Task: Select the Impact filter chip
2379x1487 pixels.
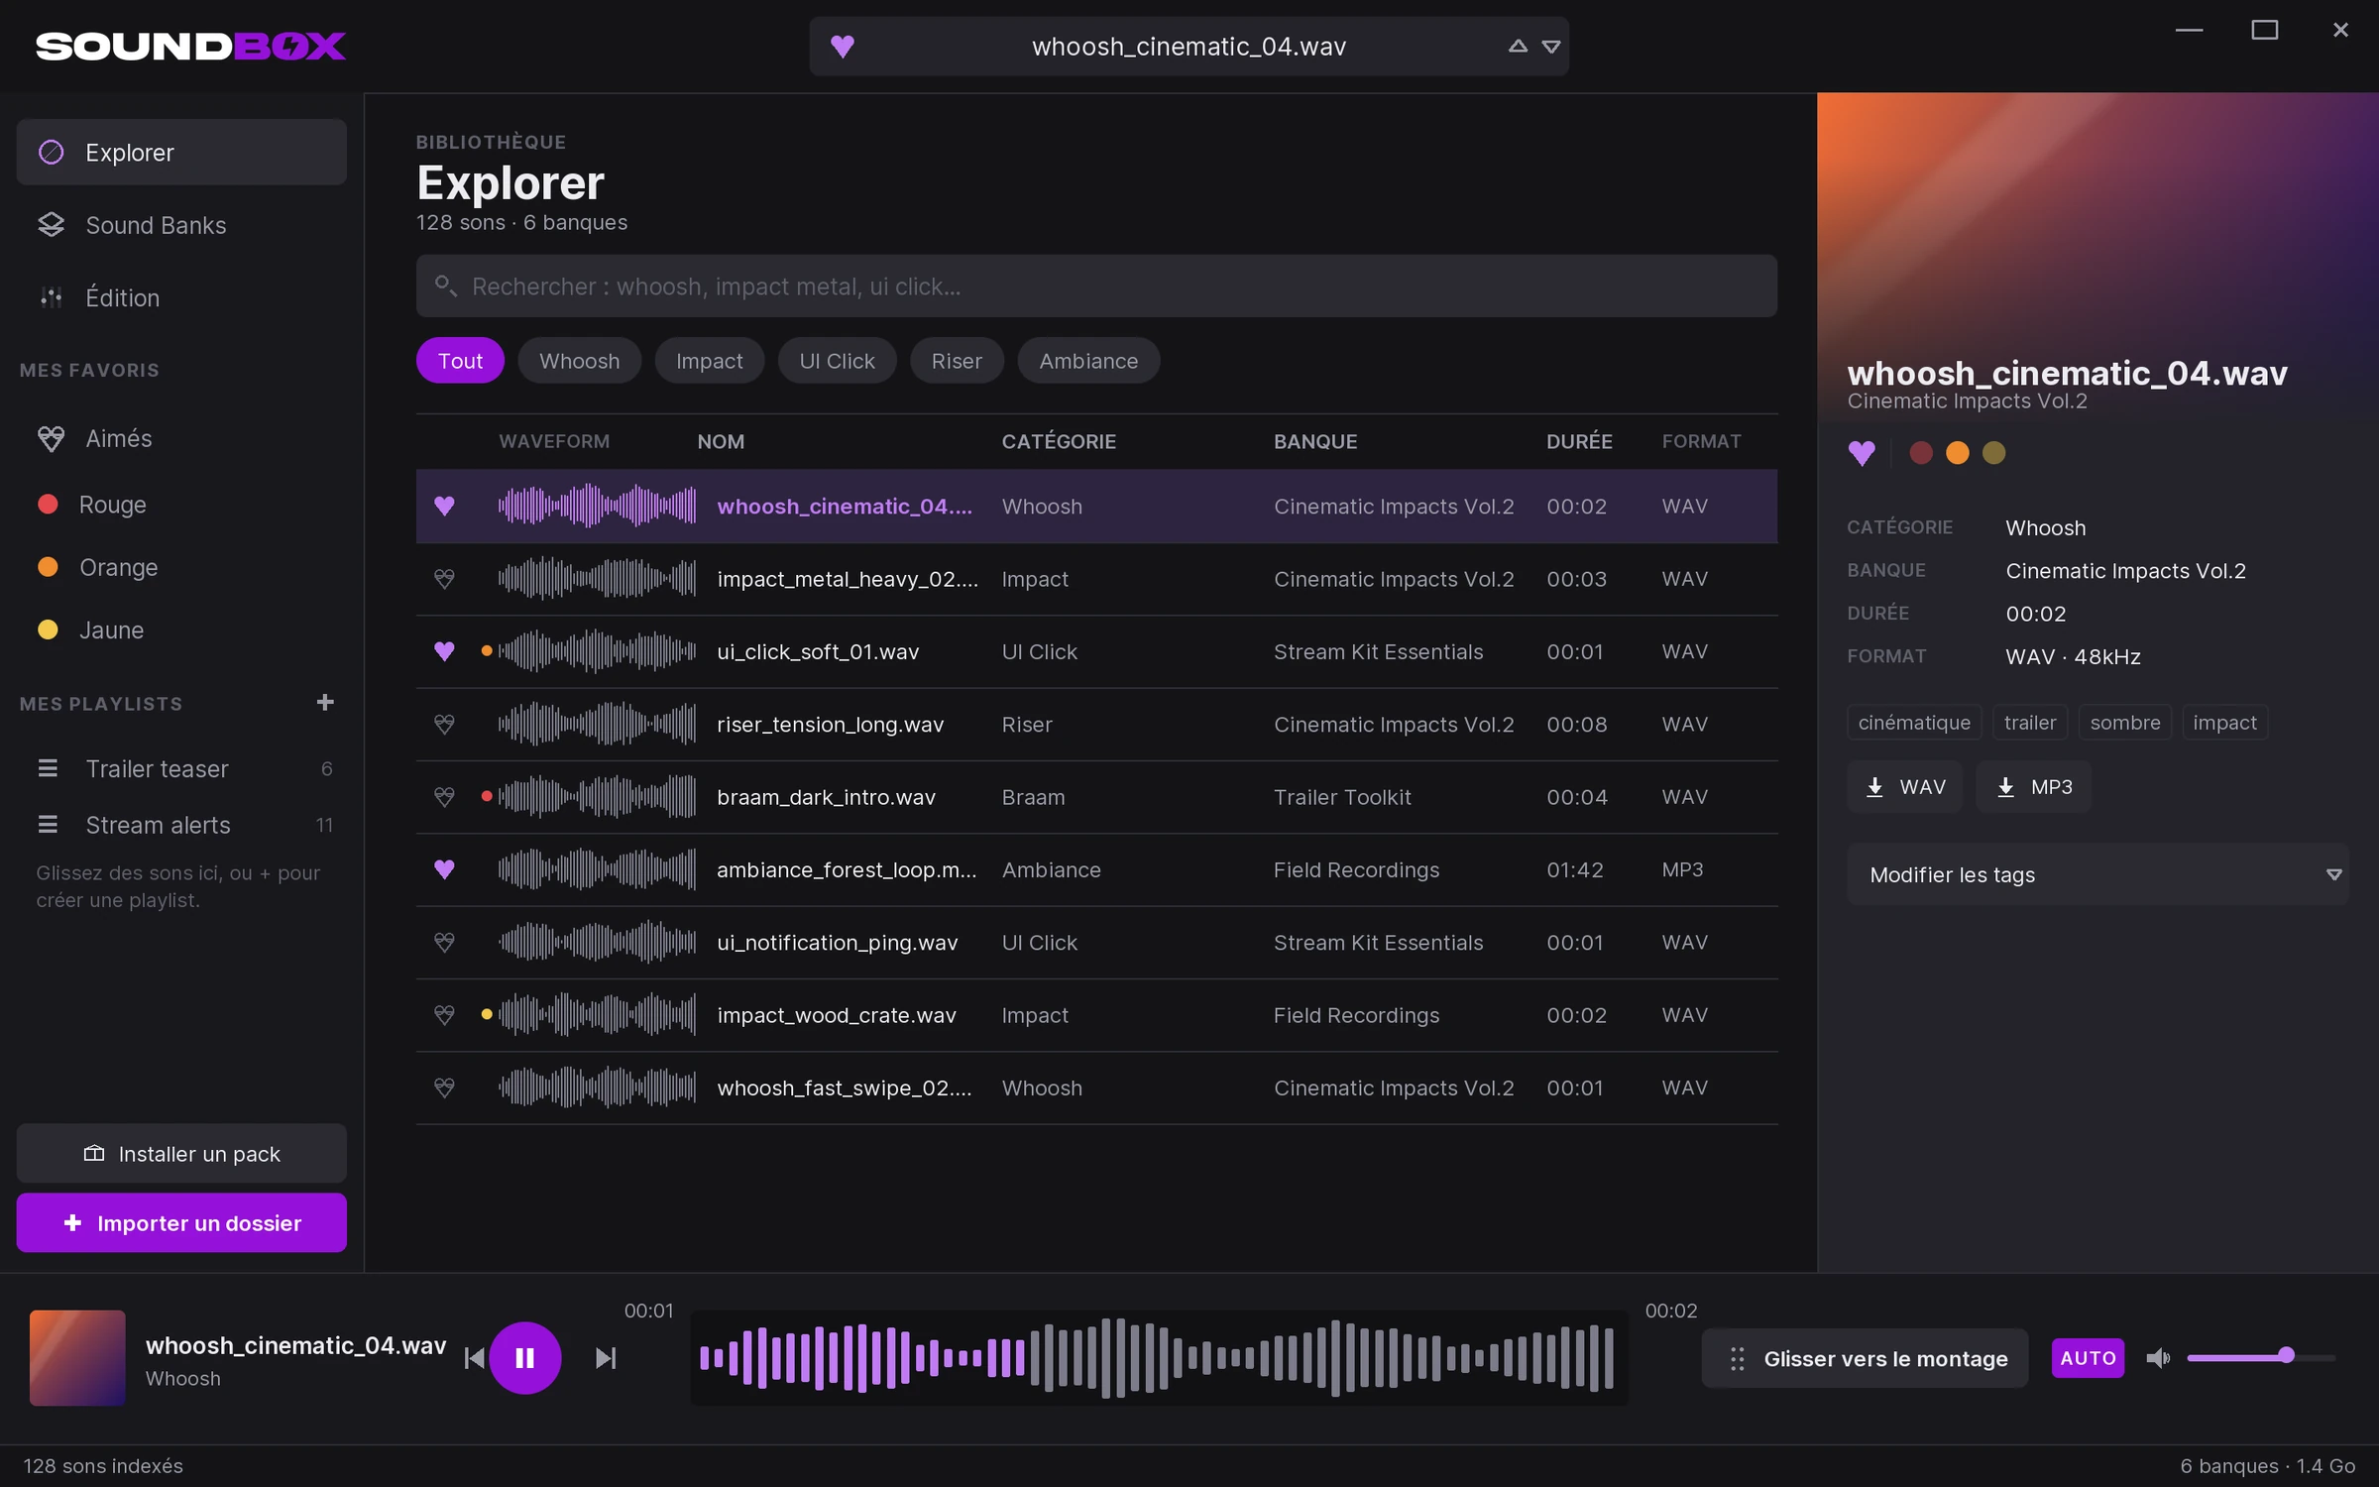Action: (x=709, y=361)
